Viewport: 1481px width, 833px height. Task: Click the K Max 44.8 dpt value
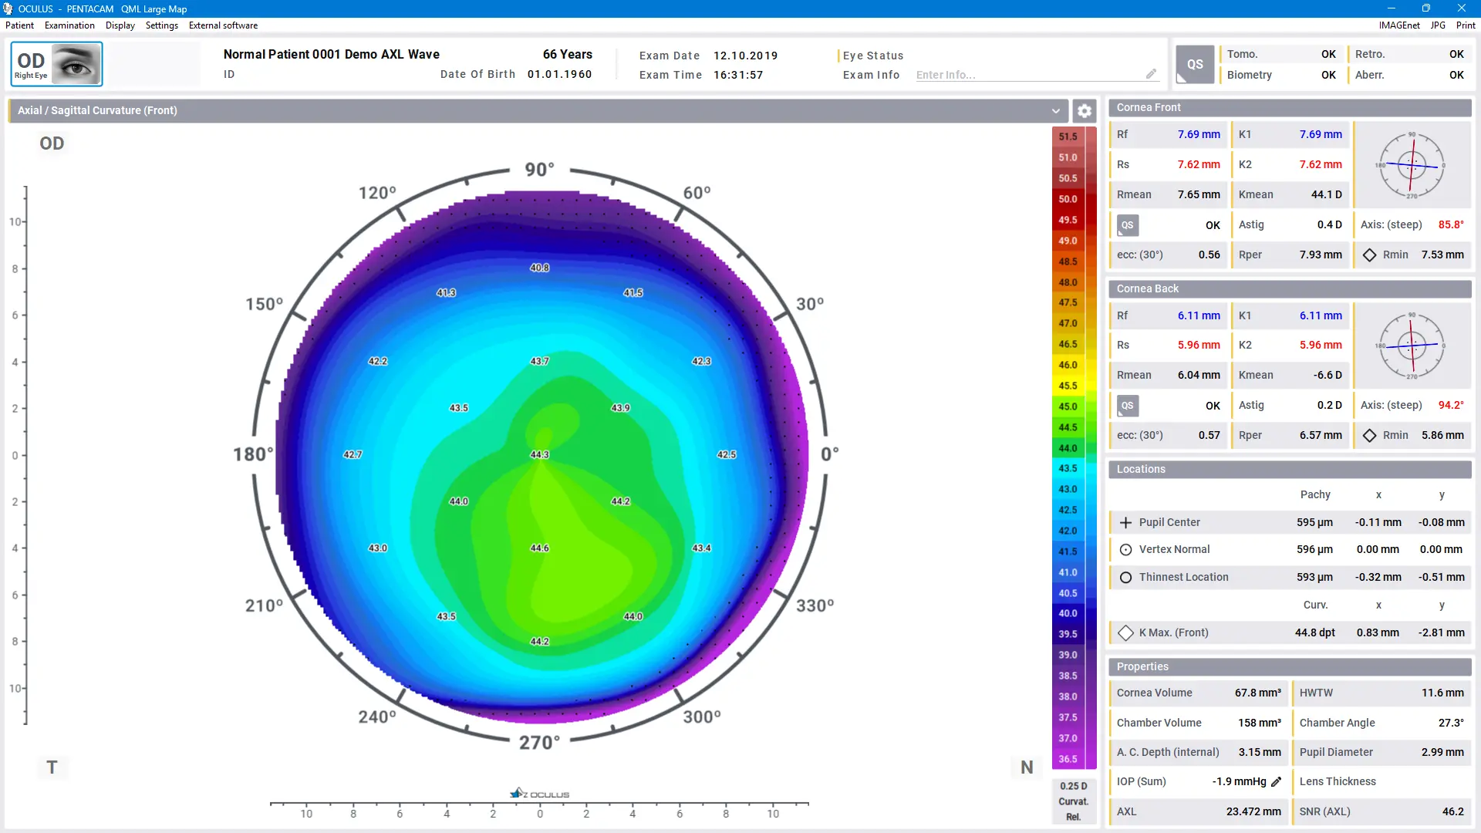pyautogui.click(x=1315, y=633)
